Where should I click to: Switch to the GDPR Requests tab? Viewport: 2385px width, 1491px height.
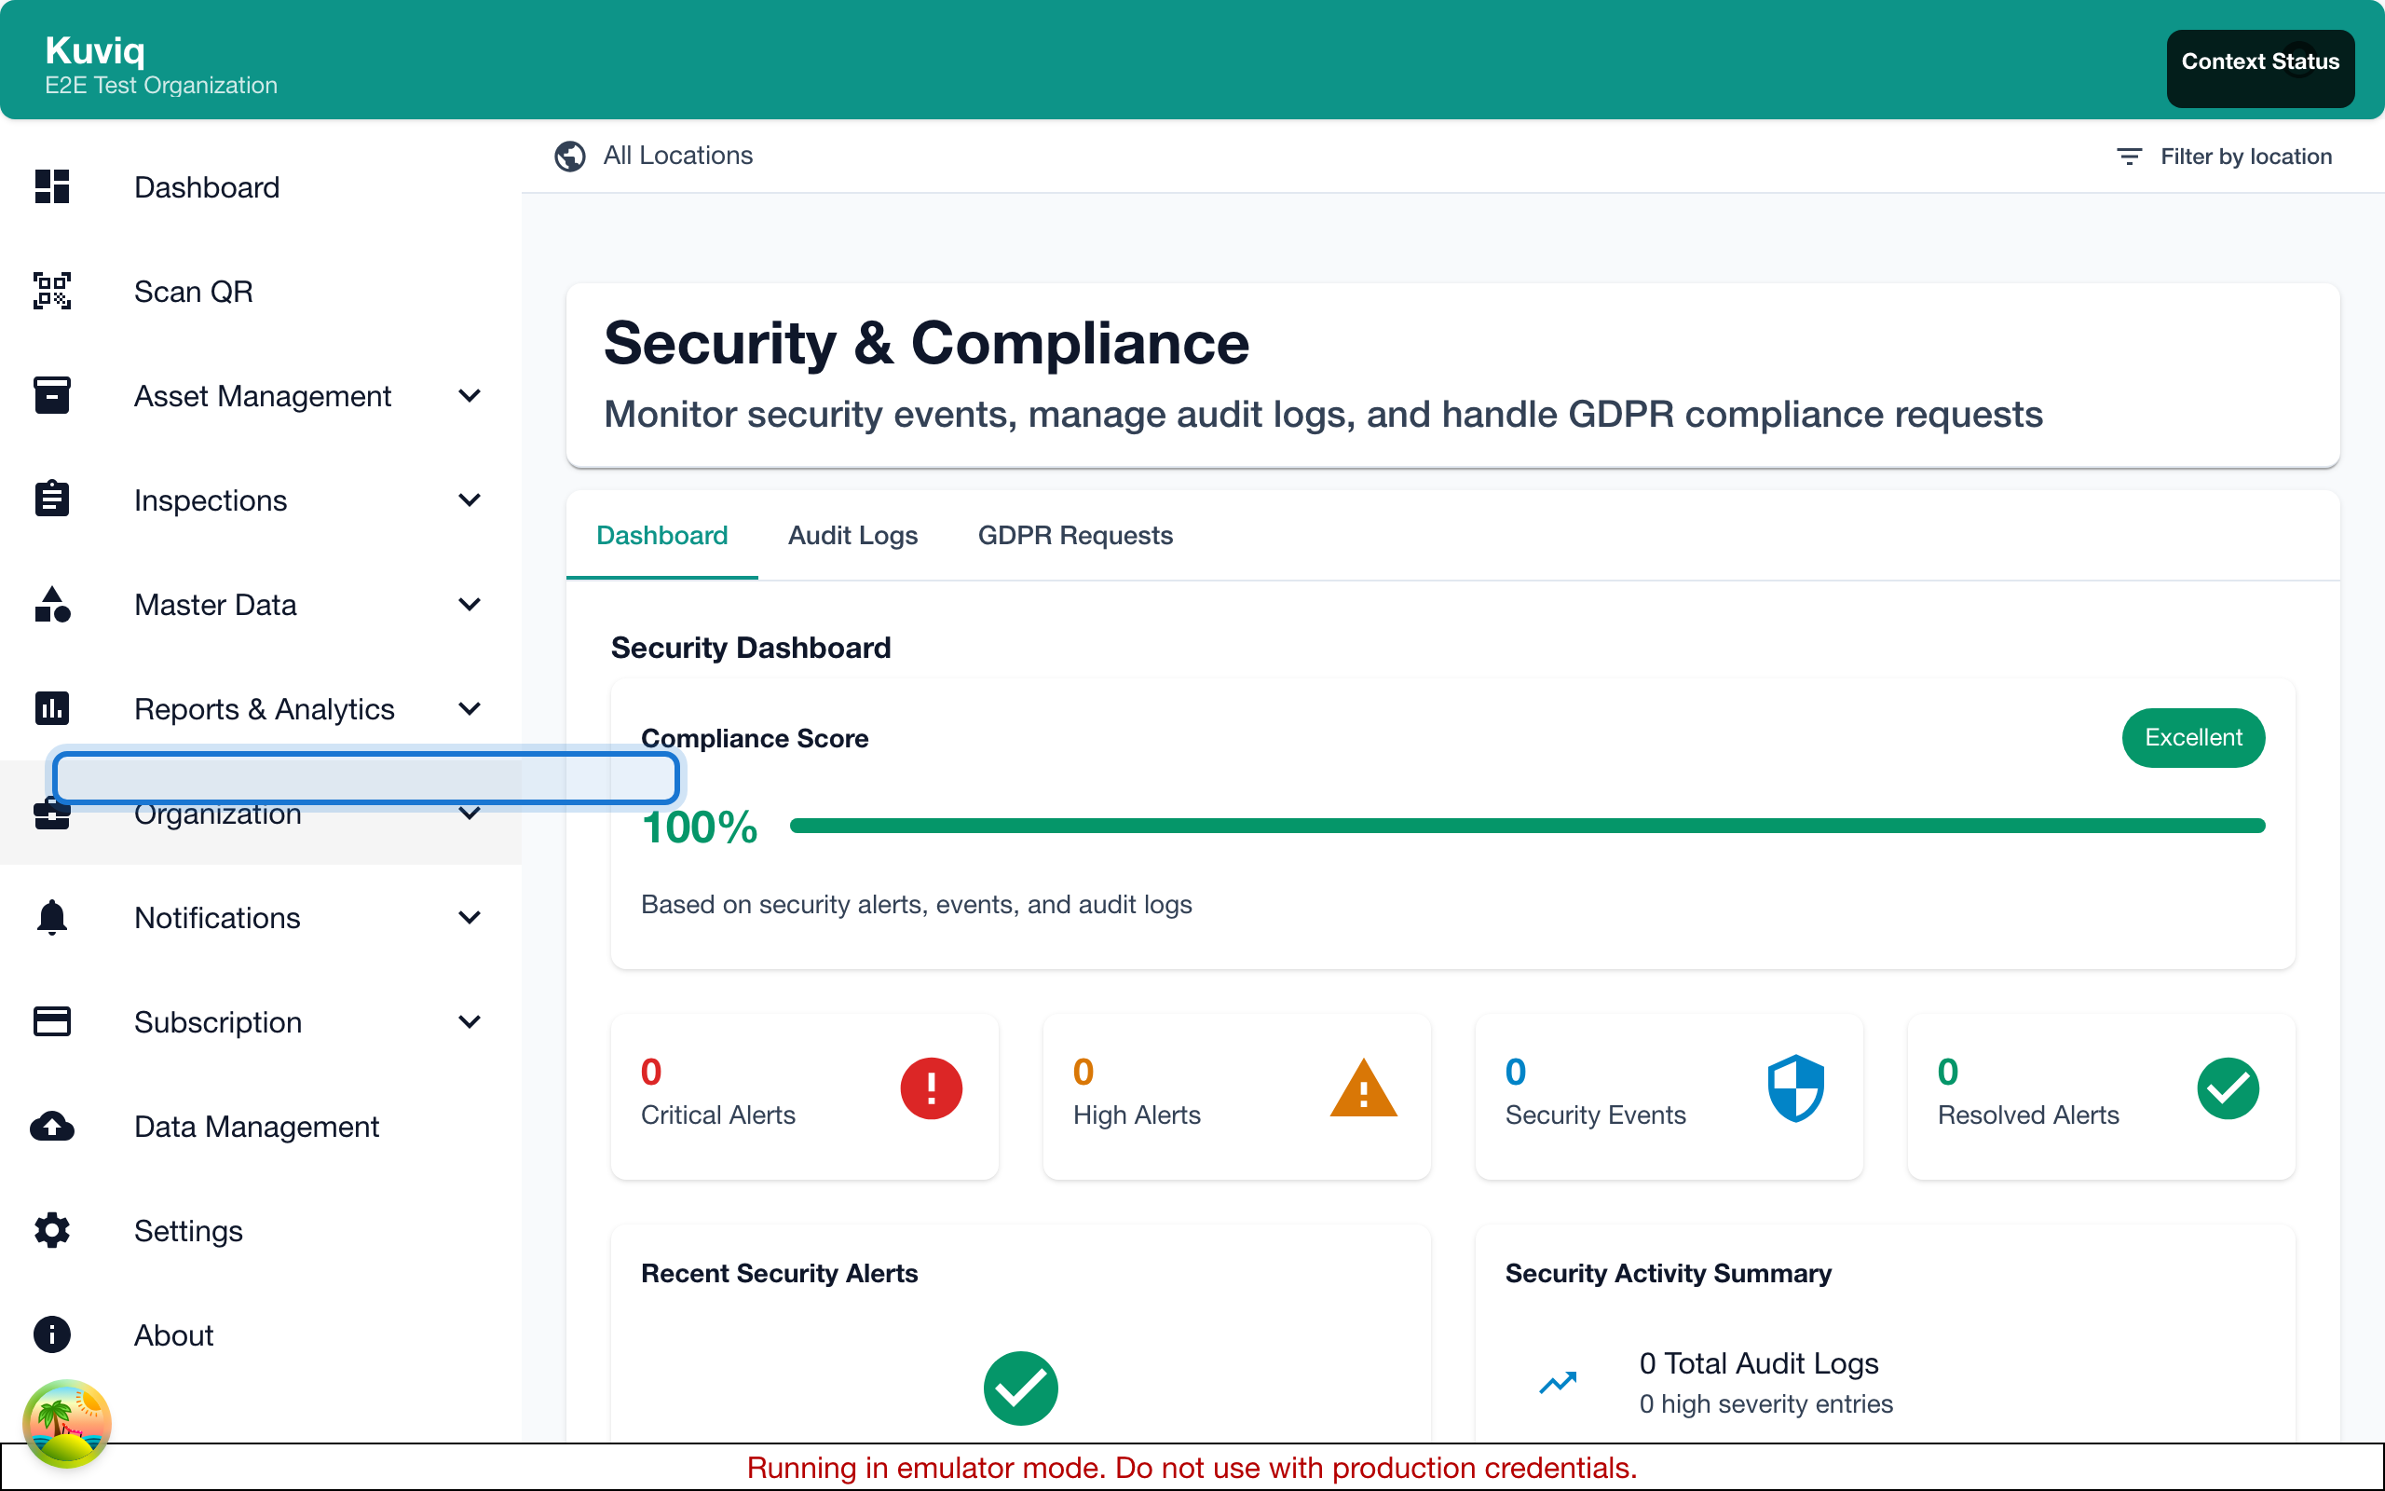click(1075, 536)
